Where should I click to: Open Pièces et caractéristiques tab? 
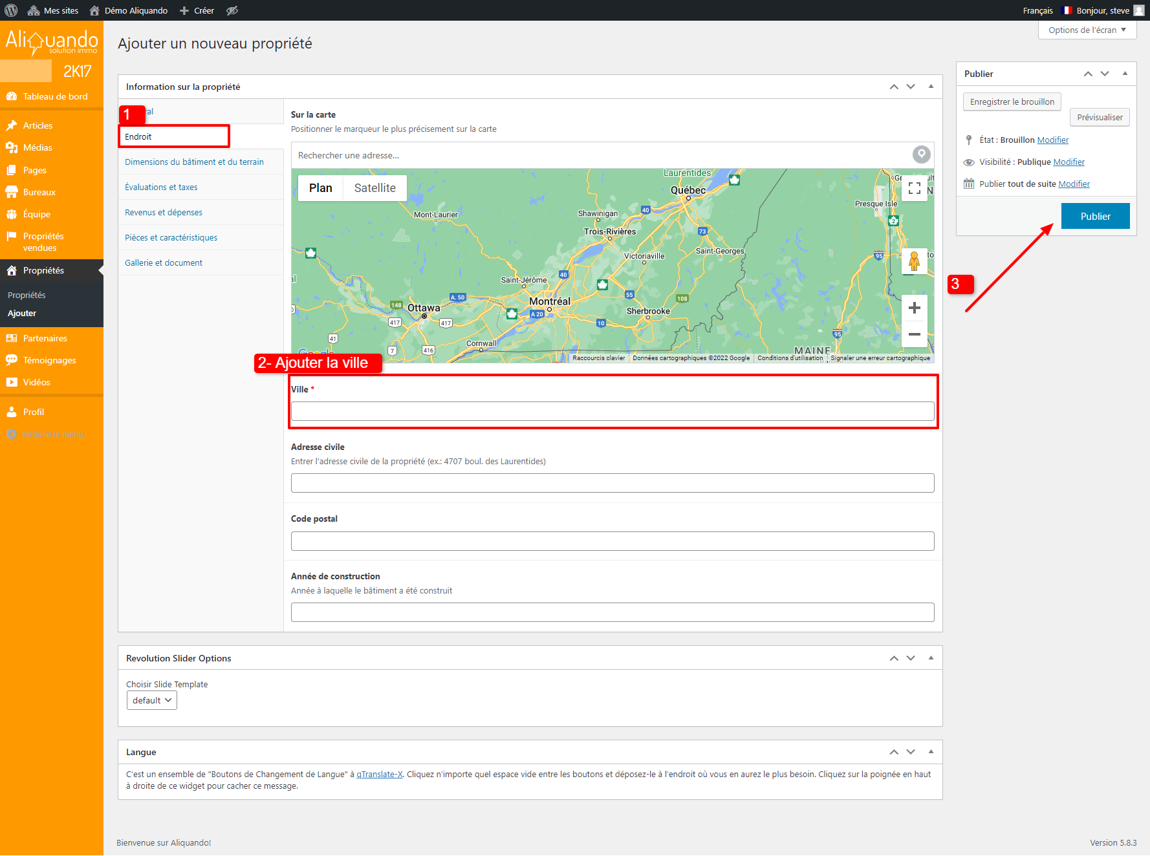click(x=201, y=237)
